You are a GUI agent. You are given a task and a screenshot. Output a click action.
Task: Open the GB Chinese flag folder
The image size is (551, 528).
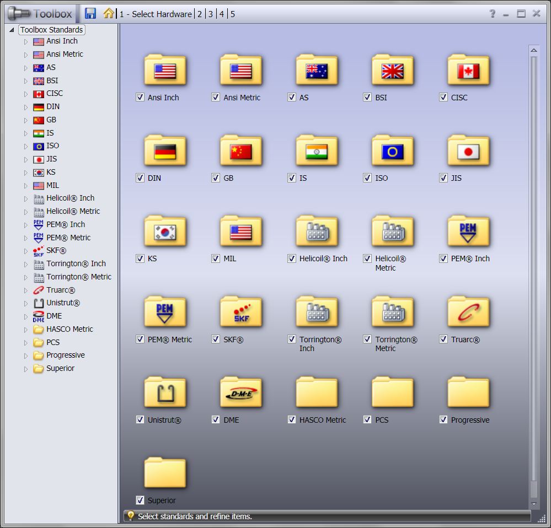point(240,150)
